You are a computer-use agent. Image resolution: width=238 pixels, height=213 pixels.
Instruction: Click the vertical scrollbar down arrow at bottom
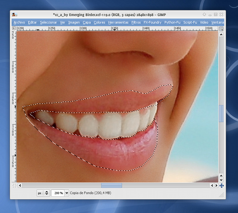(221, 180)
